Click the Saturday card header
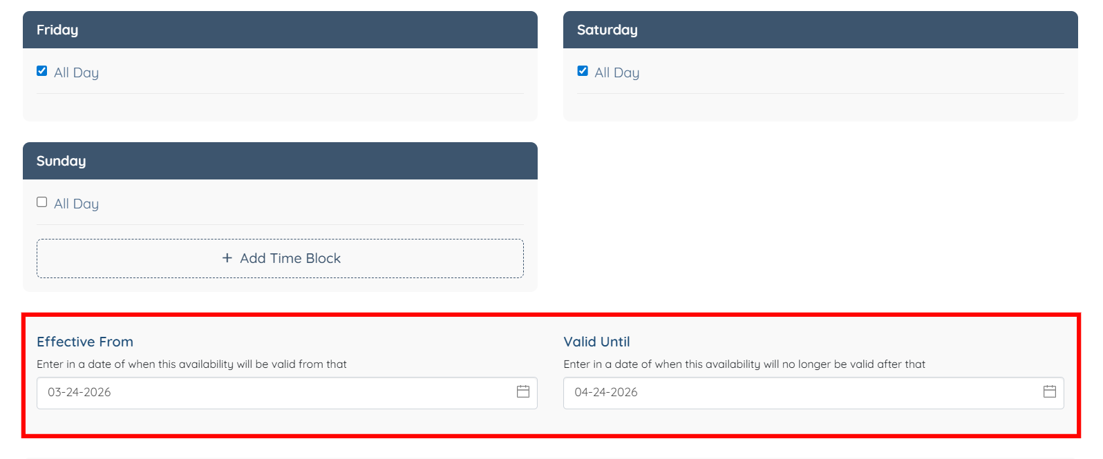This screenshot has width=1103, height=459. (820, 30)
